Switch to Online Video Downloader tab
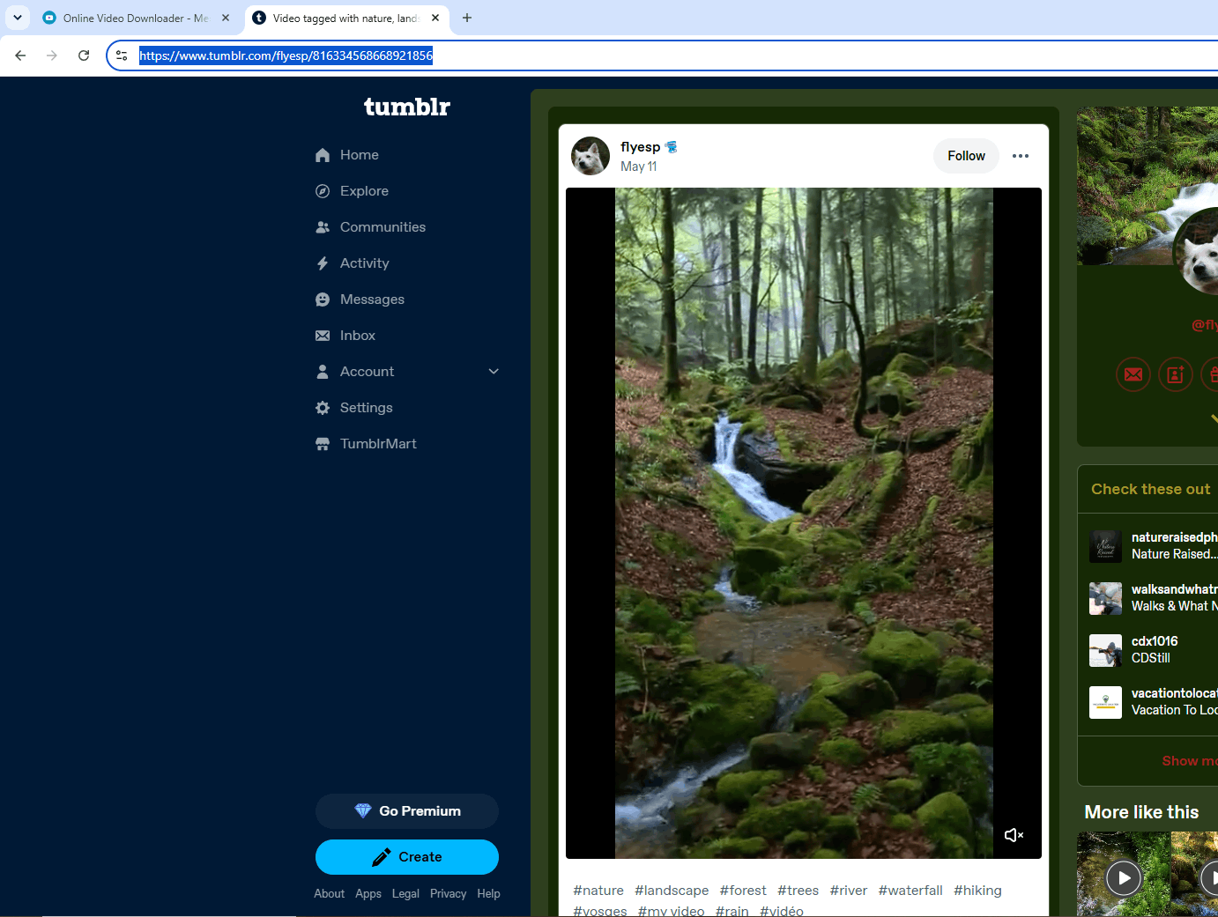The height and width of the screenshot is (917, 1218). [x=136, y=18]
